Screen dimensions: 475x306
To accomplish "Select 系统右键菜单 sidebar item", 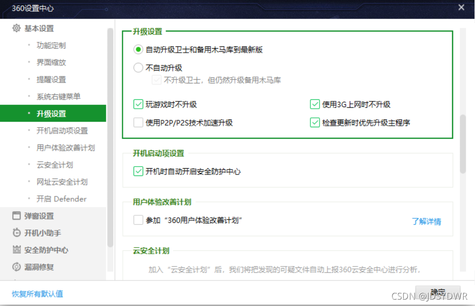I will (x=58, y=96).
